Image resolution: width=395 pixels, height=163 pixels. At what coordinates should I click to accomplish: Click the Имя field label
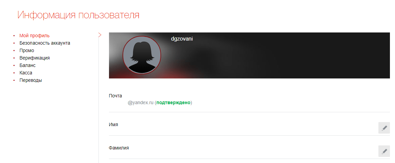pos(113,124)
